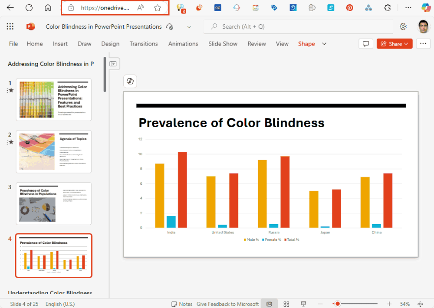Switch to Slide Sorter grid view
This screenshot has width=434, height=308.
pos(286,304)
